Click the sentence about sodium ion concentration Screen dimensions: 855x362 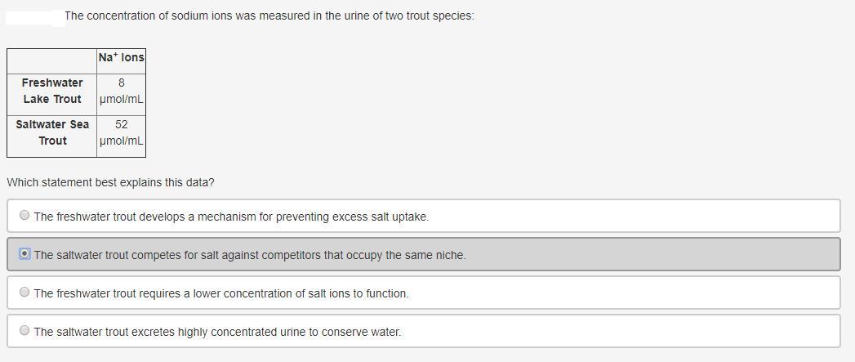click(269, 16)
